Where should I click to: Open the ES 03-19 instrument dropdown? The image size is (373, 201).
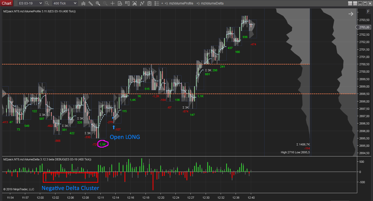[30, 3]
